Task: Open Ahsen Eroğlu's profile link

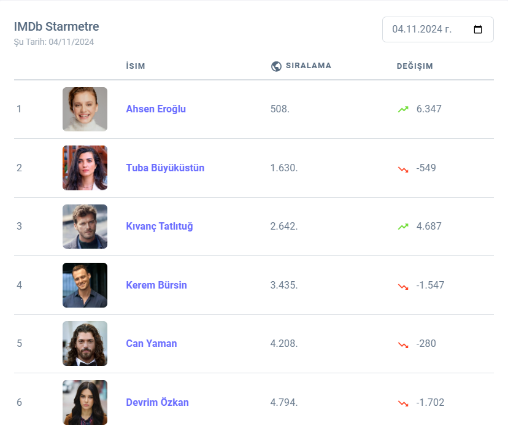Action: (x=156, y=109)
